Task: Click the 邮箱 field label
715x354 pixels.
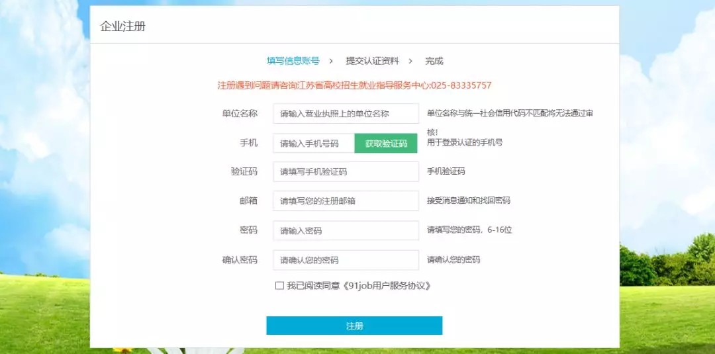Action: [x=248, y=200]
